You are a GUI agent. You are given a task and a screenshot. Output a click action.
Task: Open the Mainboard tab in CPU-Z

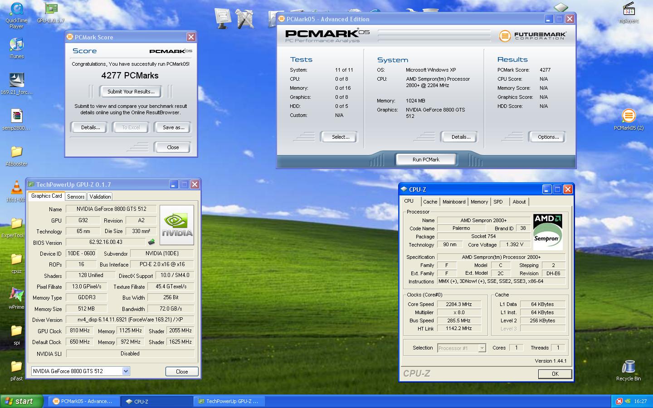click(454, 202)
